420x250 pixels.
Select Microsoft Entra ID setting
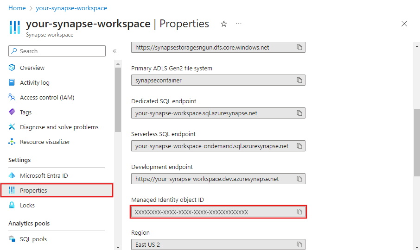click(x=44, y=176)
